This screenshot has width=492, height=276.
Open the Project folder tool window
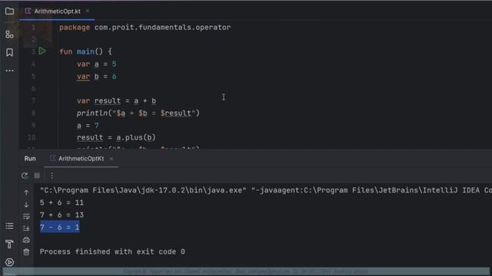point(9,11)
